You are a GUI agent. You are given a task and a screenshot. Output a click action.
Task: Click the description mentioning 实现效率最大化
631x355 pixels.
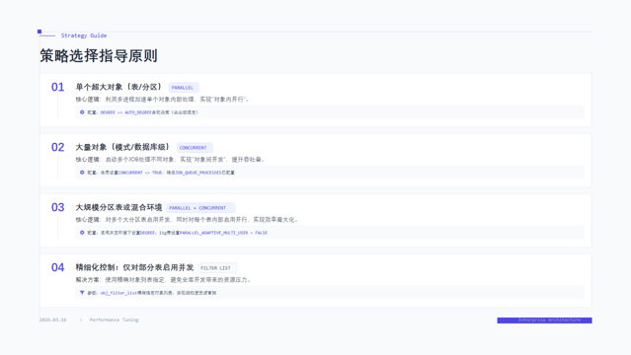[x=187, y=220]
